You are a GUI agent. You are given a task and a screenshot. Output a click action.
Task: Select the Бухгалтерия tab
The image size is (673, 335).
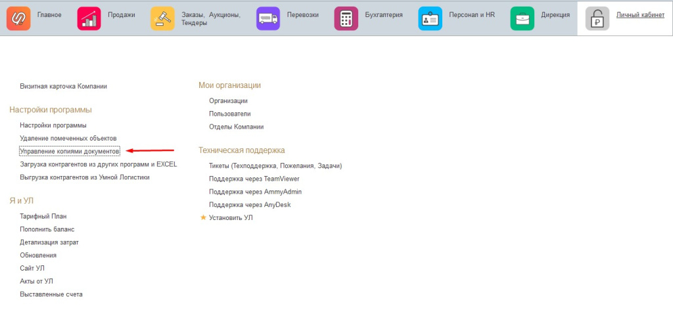click(384, 15)
